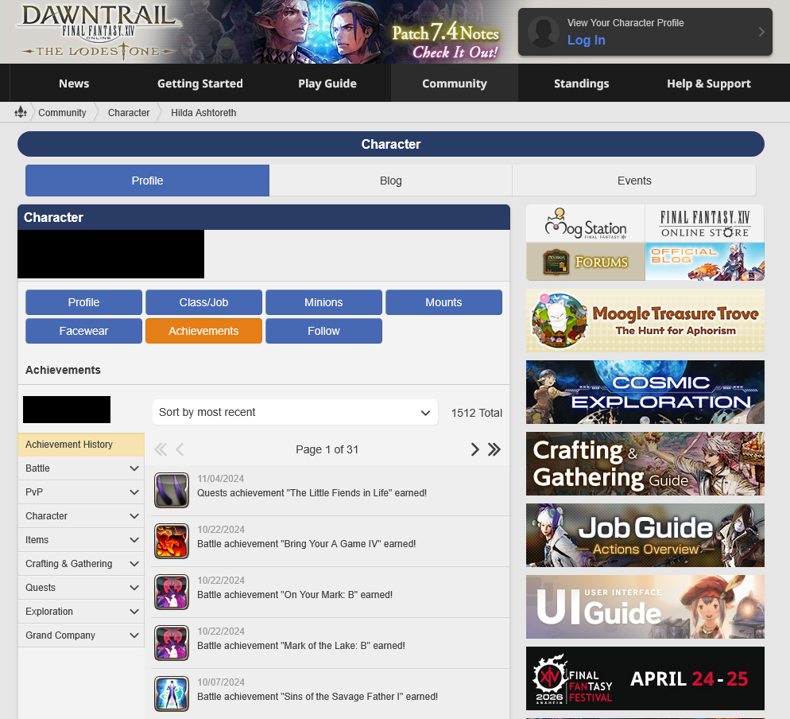The height and width of the screenshot is (719, 790).
Task: Expand the PvP achievement category
Action: point(80,492)
